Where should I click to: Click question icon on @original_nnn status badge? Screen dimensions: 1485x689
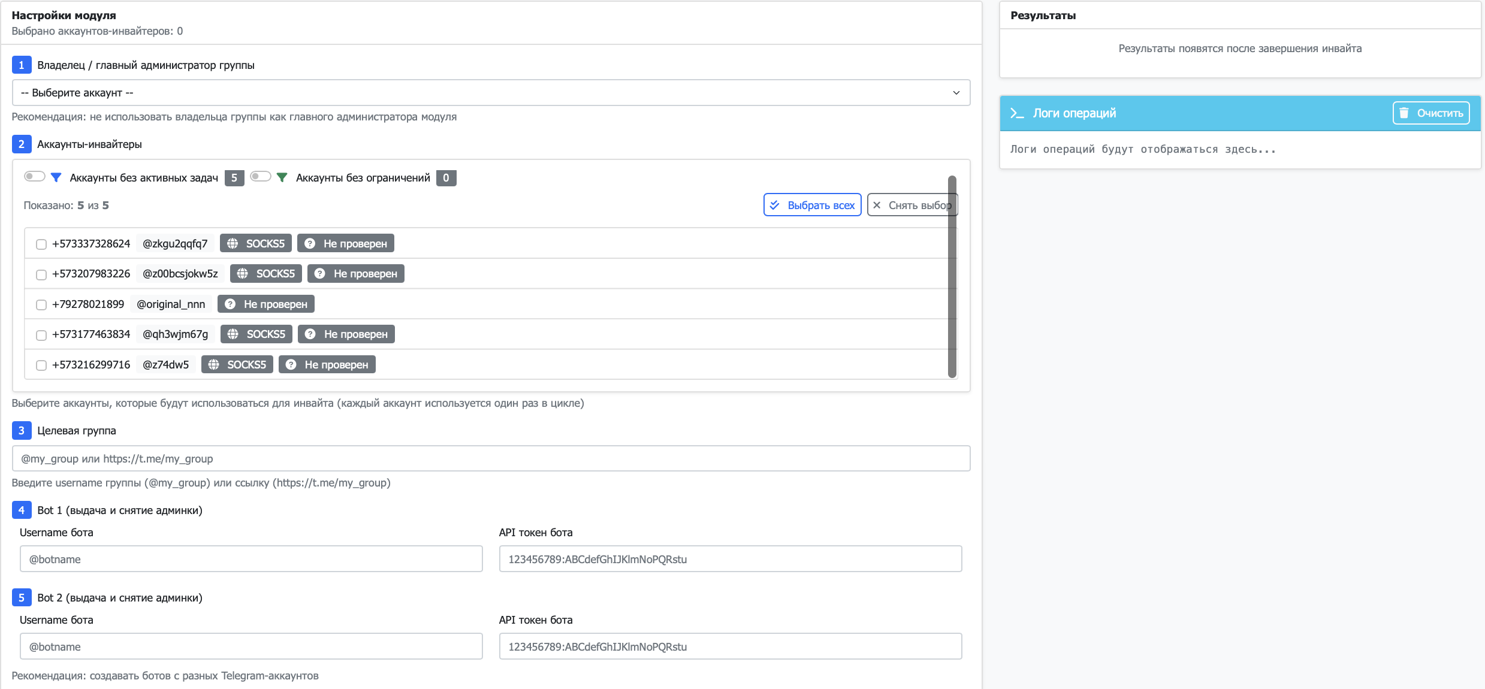point(230,304)
